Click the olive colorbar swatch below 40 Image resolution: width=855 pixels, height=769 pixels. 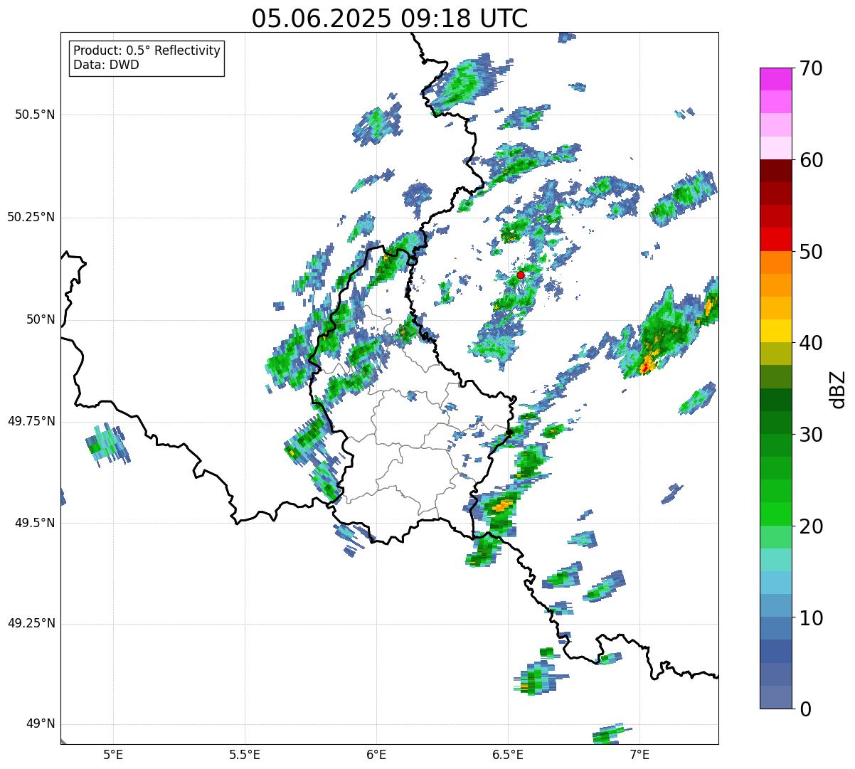click(x=775, y=354)
